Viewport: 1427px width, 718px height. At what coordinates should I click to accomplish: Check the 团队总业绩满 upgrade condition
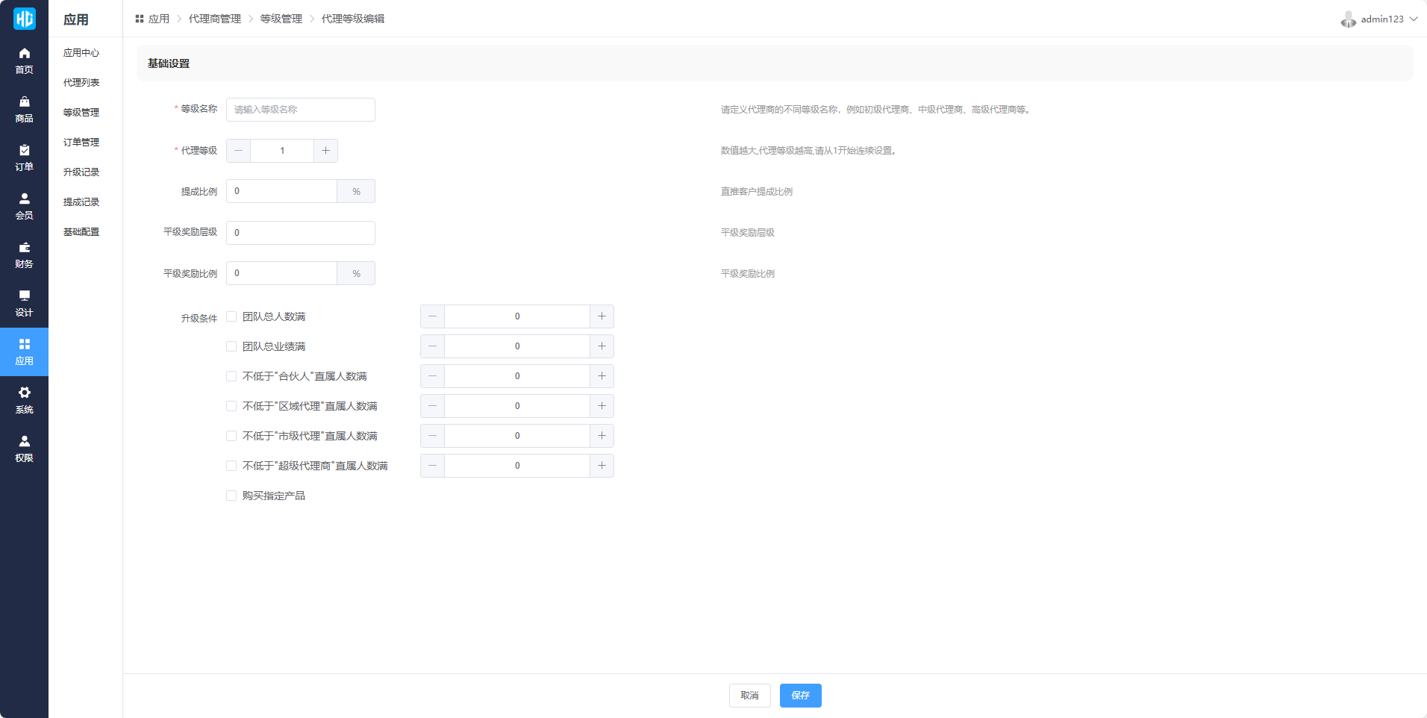[x=231, y=346]
